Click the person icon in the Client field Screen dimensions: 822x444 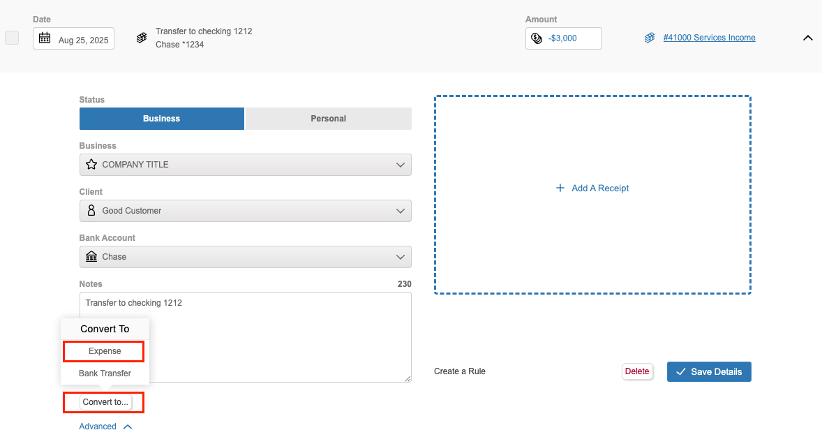[x=91, y=211]
